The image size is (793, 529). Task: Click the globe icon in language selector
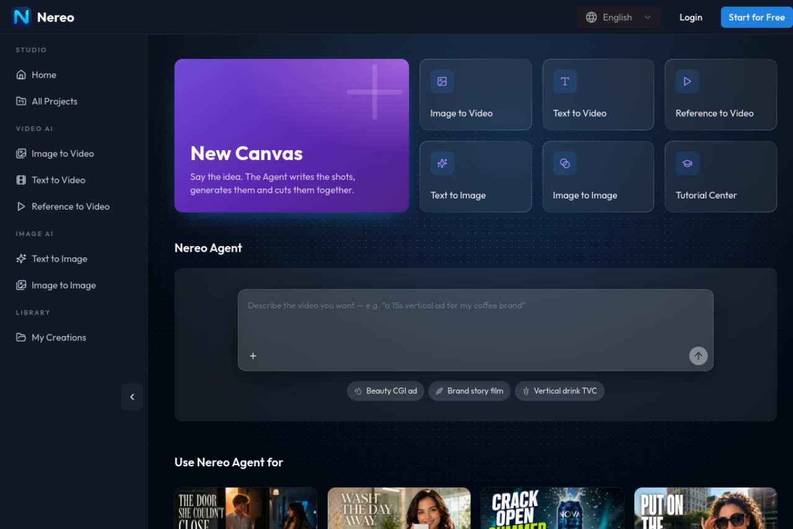592,17
